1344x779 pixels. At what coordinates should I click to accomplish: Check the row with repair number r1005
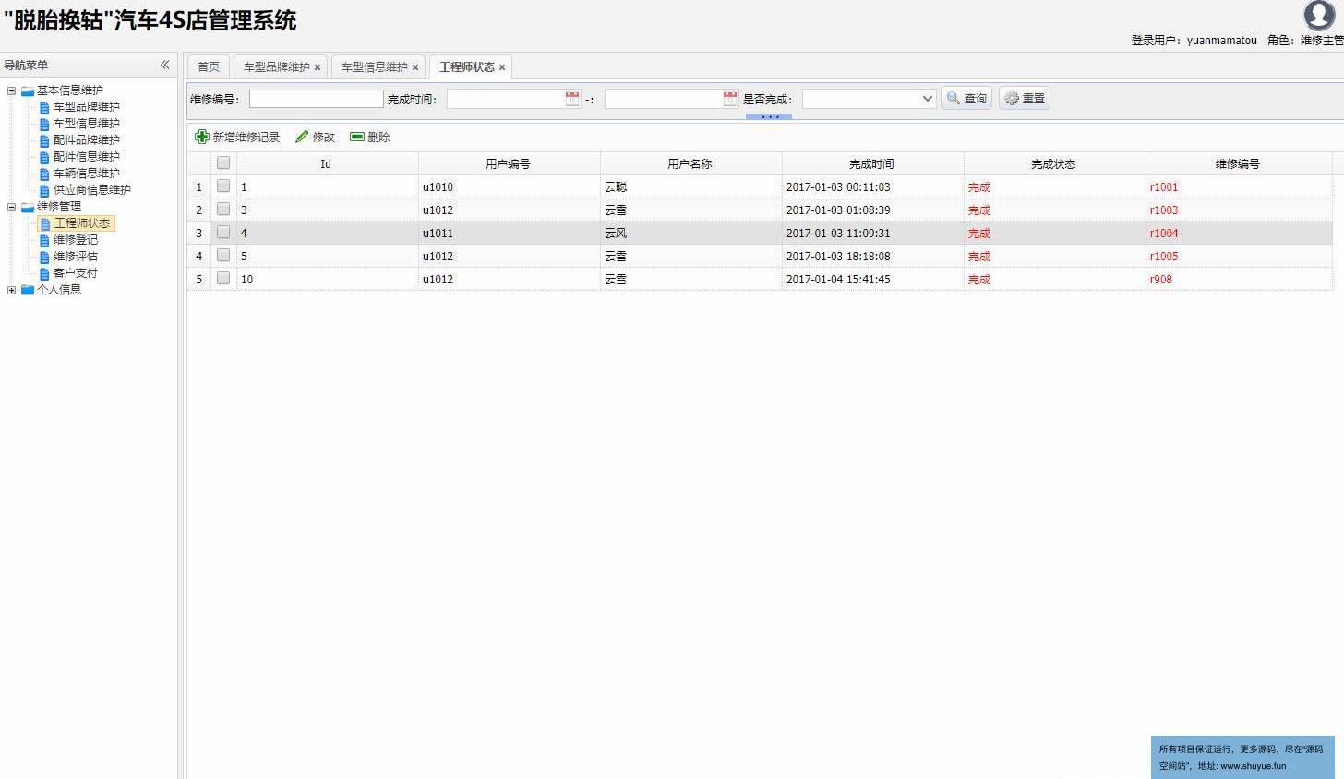point(223,255)
